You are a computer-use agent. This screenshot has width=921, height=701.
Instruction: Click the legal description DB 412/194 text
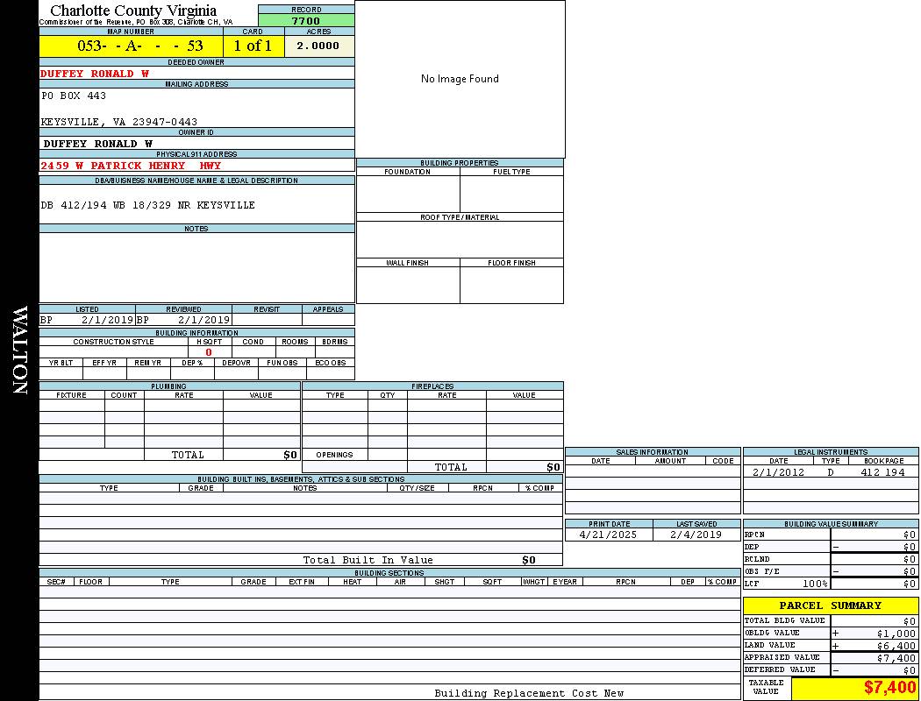click(147, 205)
